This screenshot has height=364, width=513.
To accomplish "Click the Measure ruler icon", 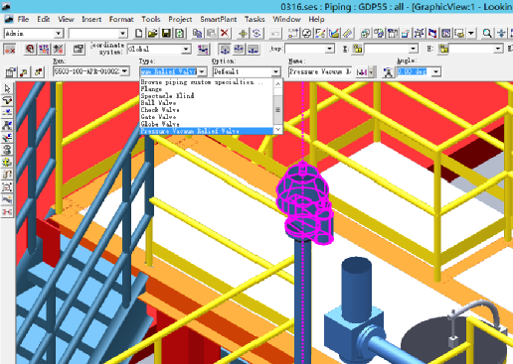I will [x=347, y=33].
